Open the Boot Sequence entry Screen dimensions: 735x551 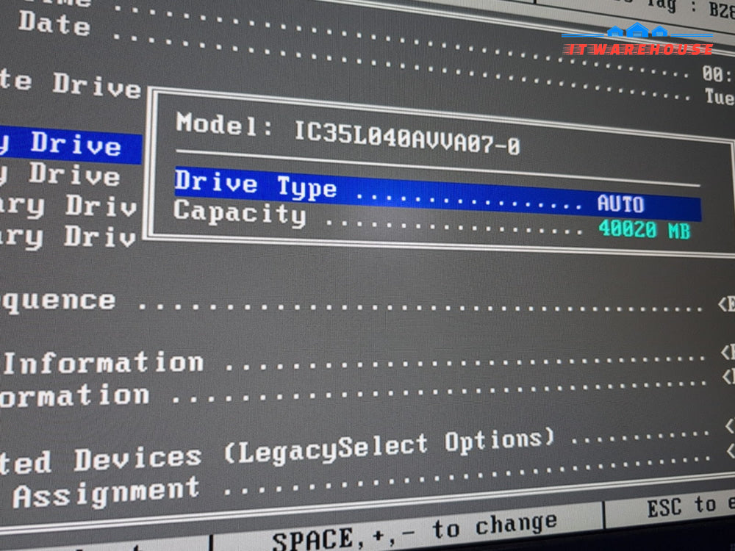point(57,300)
